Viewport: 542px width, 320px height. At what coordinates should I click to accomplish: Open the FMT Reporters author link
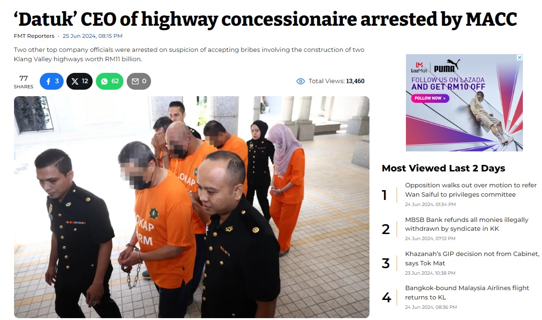[34, 36]
